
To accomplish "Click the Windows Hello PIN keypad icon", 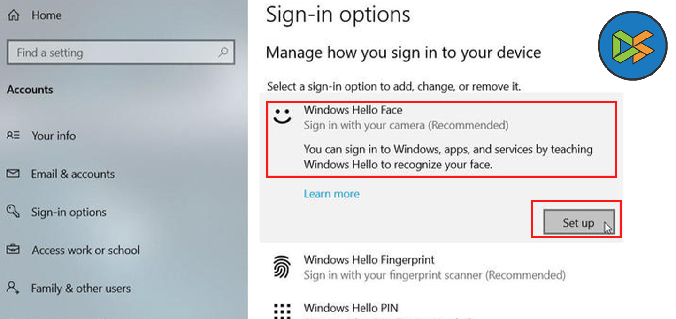I will (282, 311).
